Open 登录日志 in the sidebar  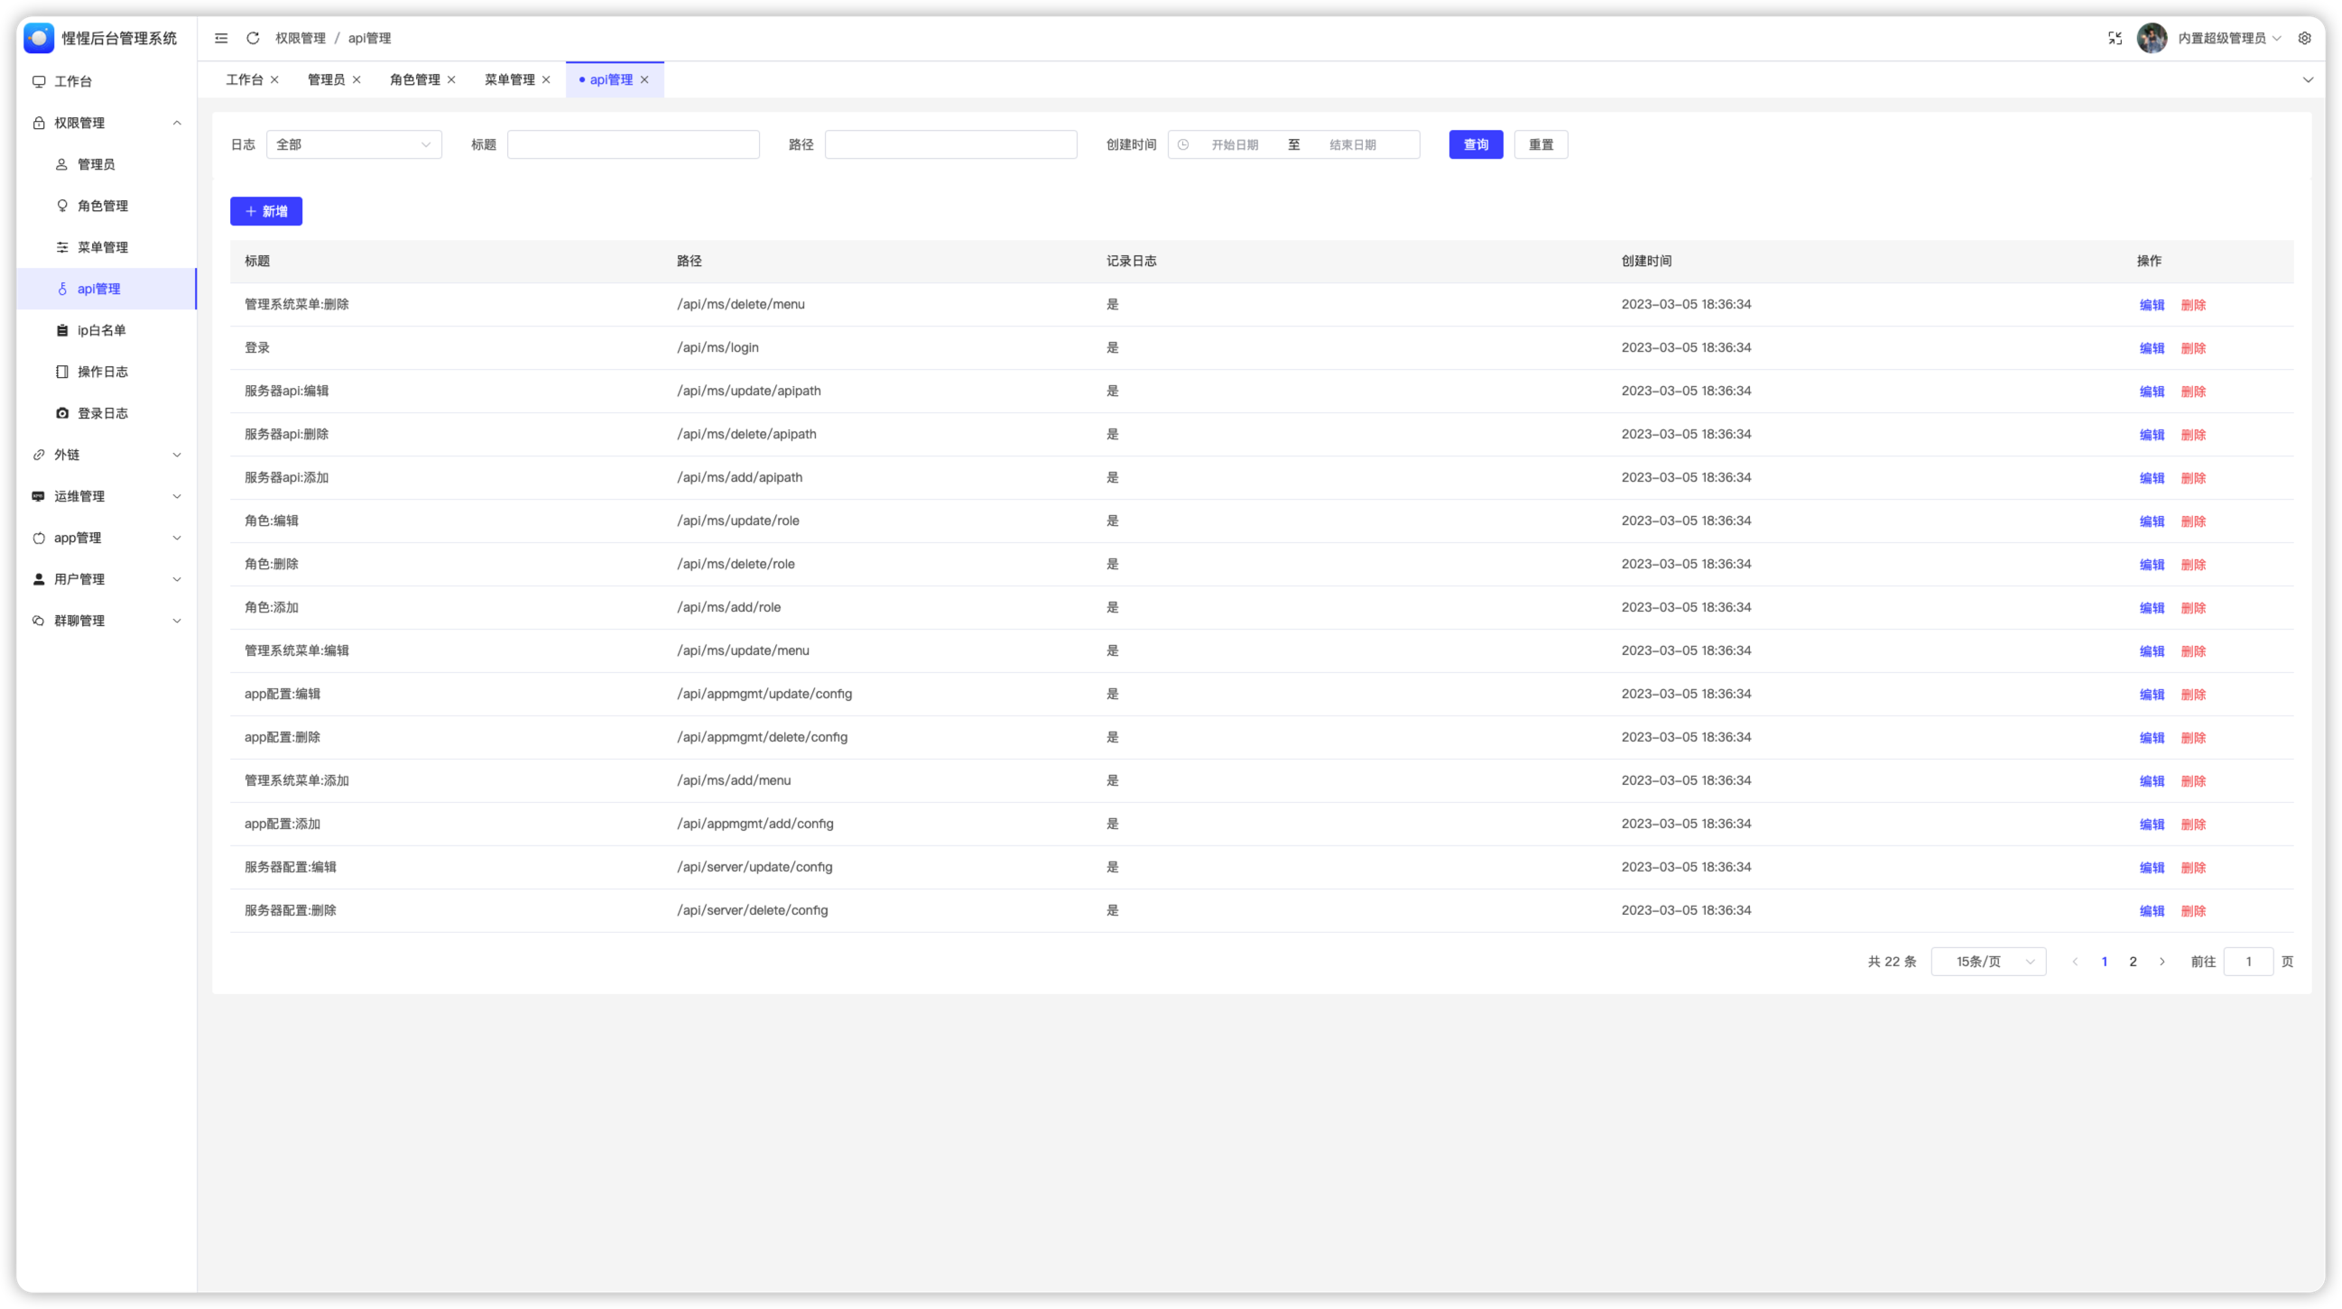[x=102, y=412]
